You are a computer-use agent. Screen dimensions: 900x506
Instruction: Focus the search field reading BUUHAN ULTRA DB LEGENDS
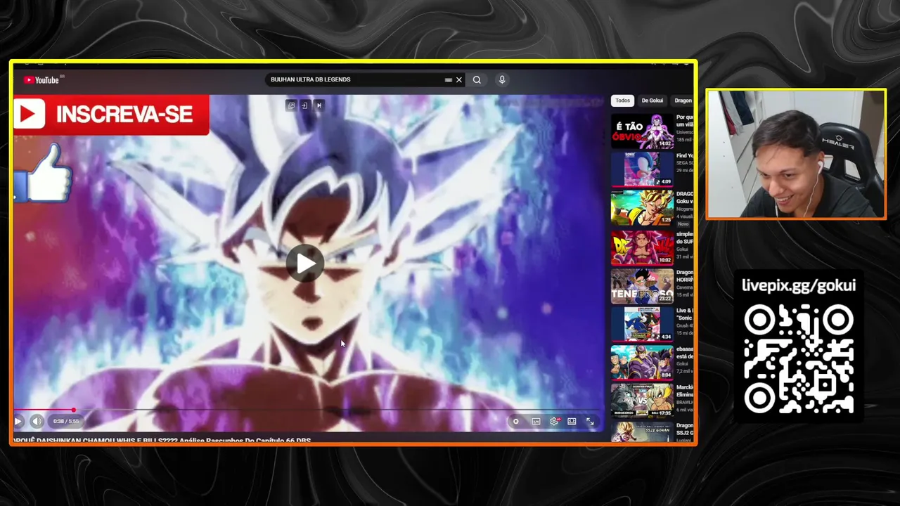pos(355,79)
